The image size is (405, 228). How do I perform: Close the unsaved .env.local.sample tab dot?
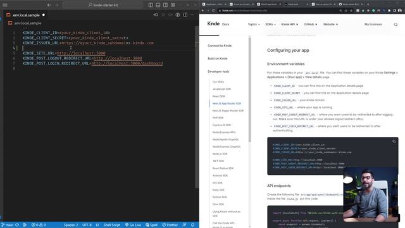click(44, 15)
